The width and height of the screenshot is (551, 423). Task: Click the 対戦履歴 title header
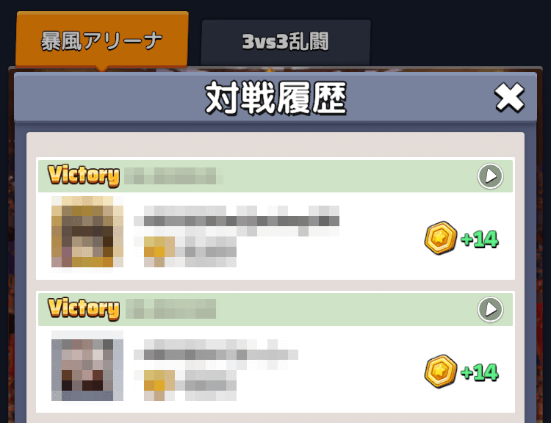(275, 98)
